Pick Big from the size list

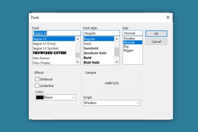pos(133,46)
